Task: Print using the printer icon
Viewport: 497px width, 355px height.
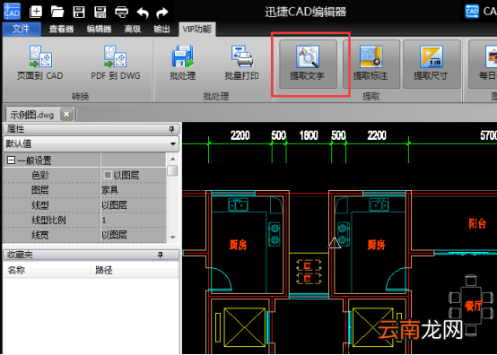Action: 121,12
